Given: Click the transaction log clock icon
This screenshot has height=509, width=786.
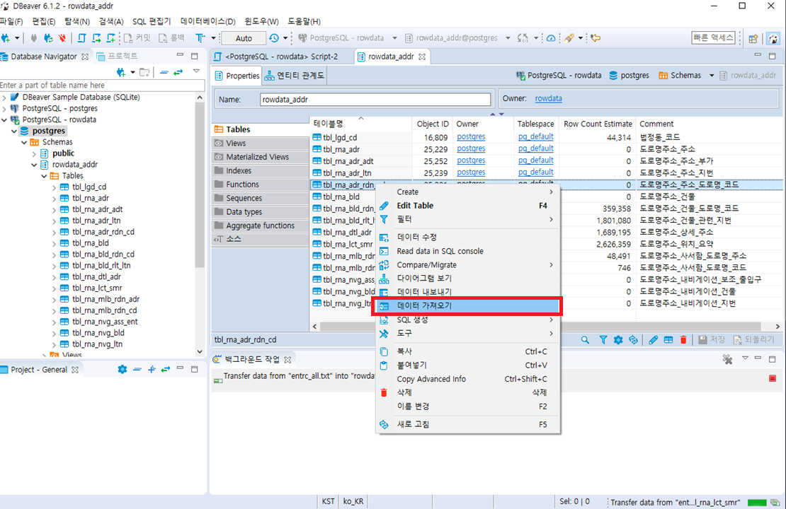Looking at the screenshot, I should (274, 38).
